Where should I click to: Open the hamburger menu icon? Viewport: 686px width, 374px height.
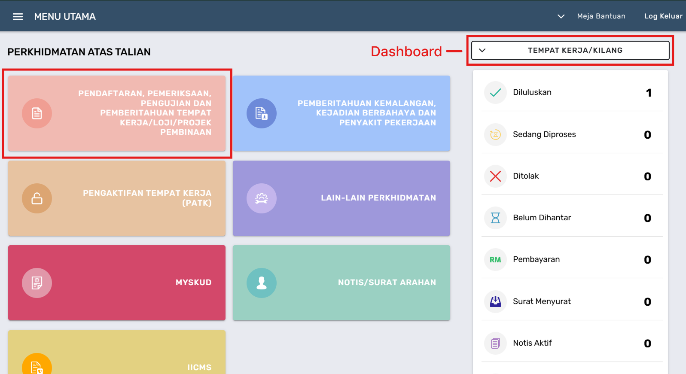(x=18, y=17)
